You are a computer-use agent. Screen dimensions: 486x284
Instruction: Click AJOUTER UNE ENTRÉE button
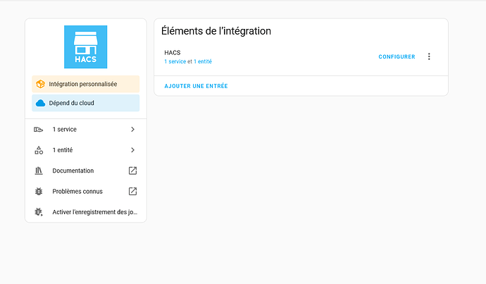196,86
